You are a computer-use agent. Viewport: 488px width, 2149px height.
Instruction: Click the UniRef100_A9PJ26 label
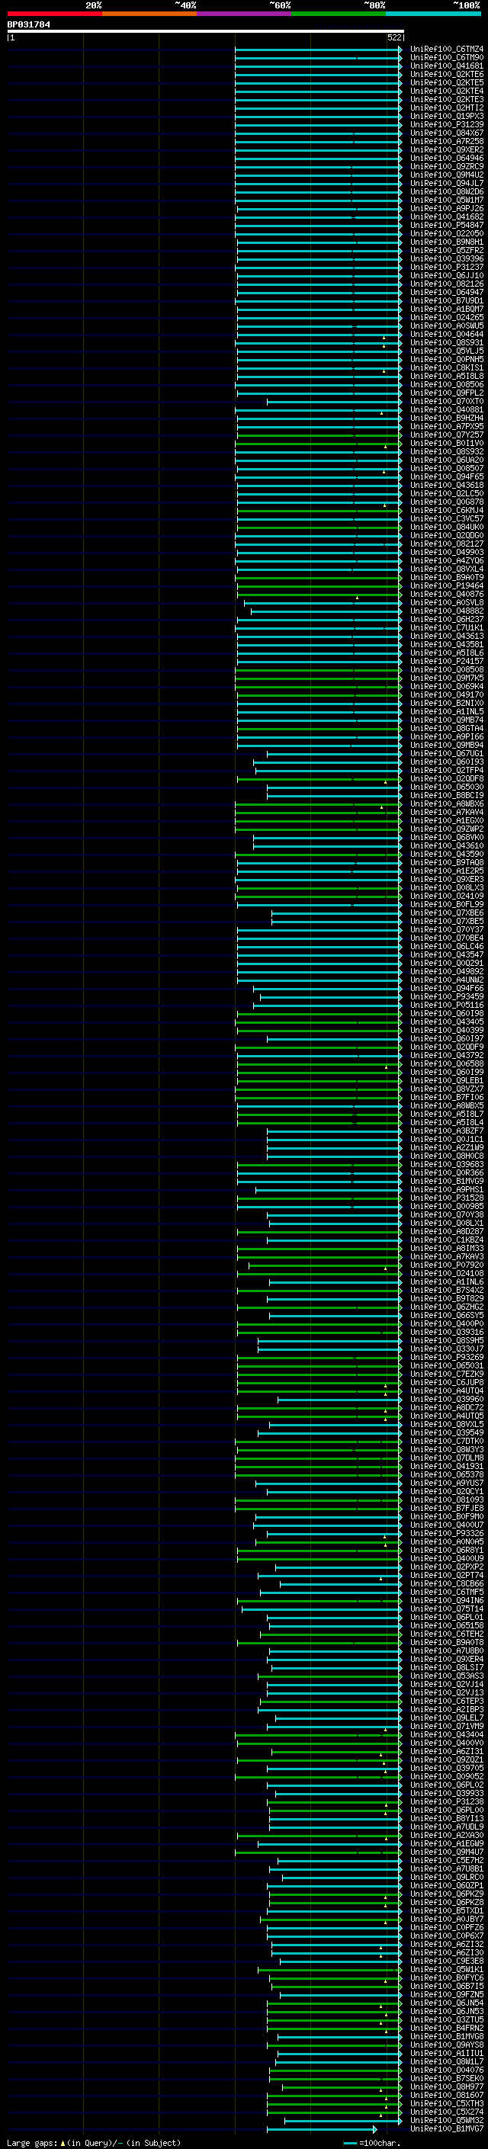(x=446, y=209)
